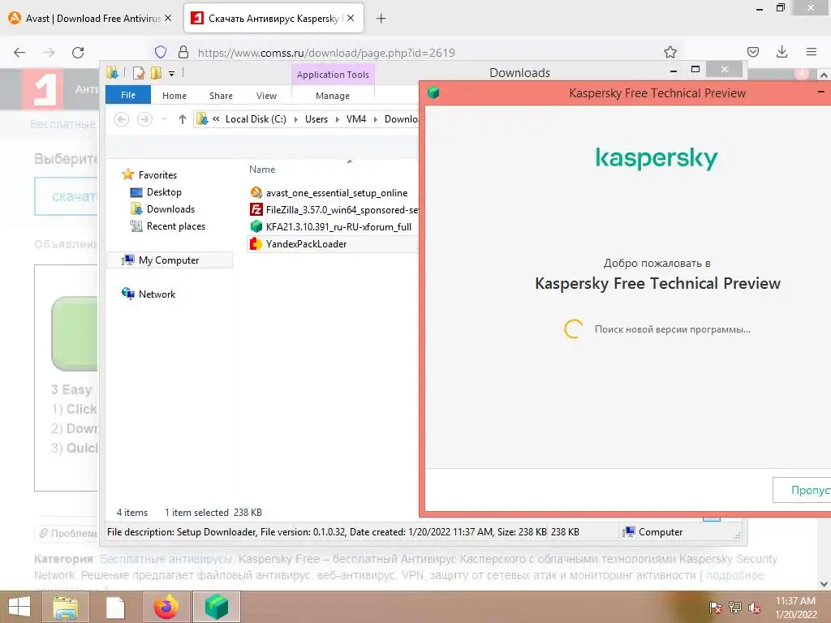Viewport: 831px width, 623px height.
Task: Click blank document taskbar icon
Action: click(115, 607)
